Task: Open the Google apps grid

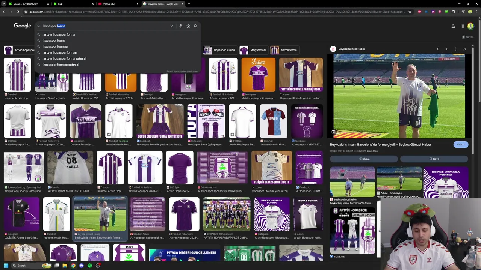Action: click(x=462, y=26)
